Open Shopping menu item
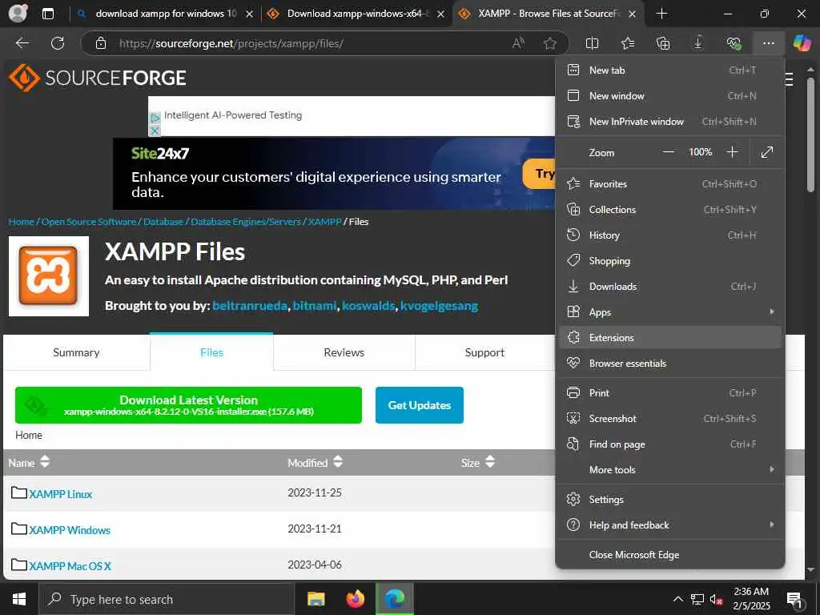The image size is (820, 615). point(670,261)
